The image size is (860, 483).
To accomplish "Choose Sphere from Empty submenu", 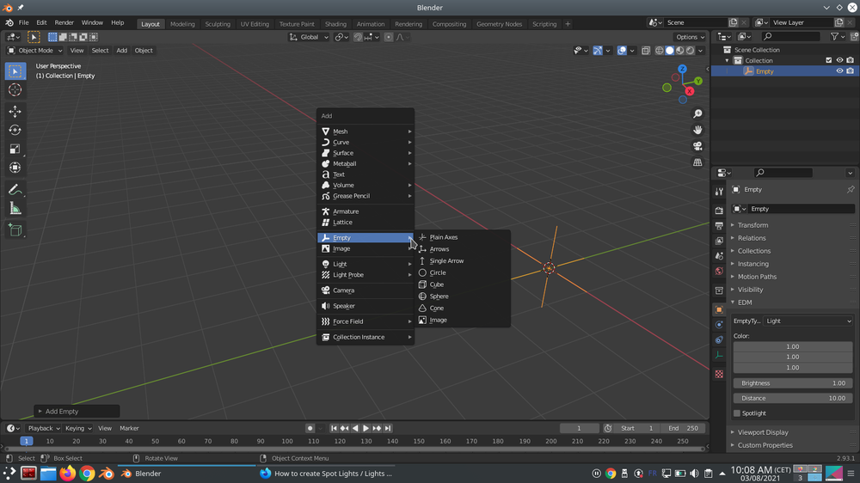I will click(439, 297).
